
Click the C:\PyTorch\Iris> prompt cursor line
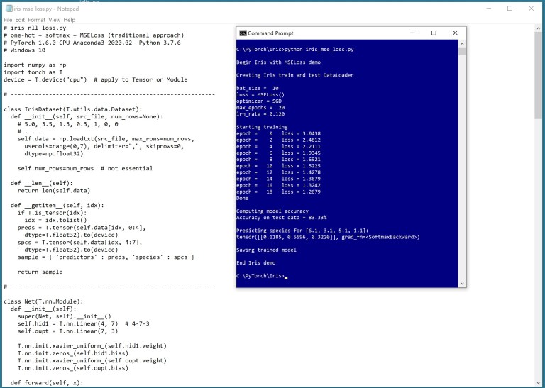click(262, 276)
